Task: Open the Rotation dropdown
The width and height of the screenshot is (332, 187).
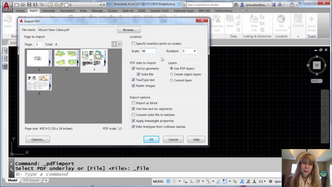Action: 195,51
